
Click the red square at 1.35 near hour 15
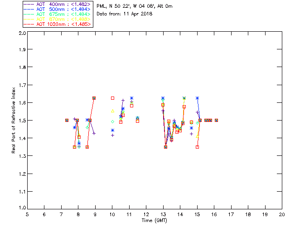click(198, 147)
